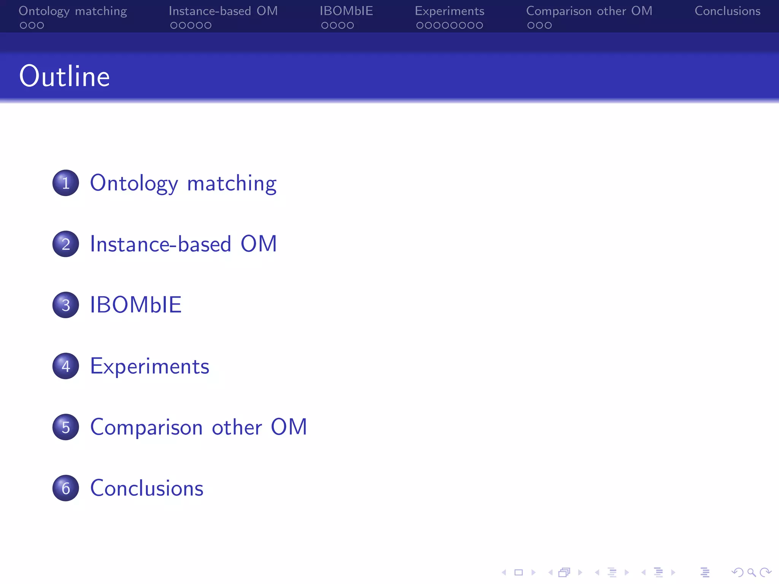Click first slide dot under IBOMbIE
Screen dimensions: 779x584
click(x=324, y=25)
